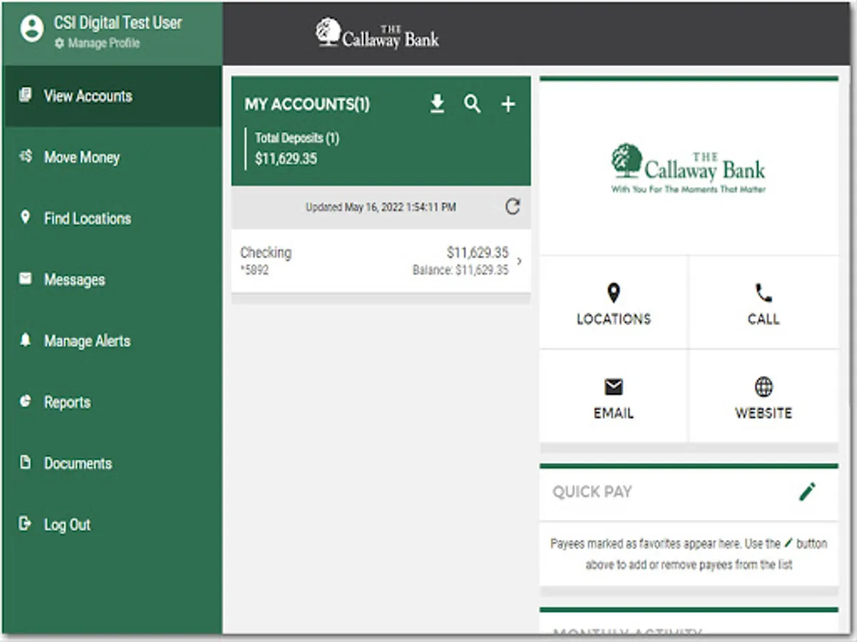Click the Documents file icon
Image resolution: width=857 pixels, height=642 pixels.
25,462
